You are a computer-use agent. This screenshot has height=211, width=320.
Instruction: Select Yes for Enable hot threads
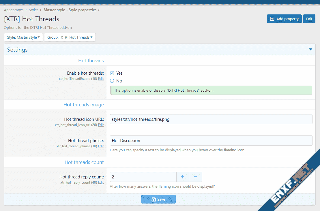tap(112, 73)
